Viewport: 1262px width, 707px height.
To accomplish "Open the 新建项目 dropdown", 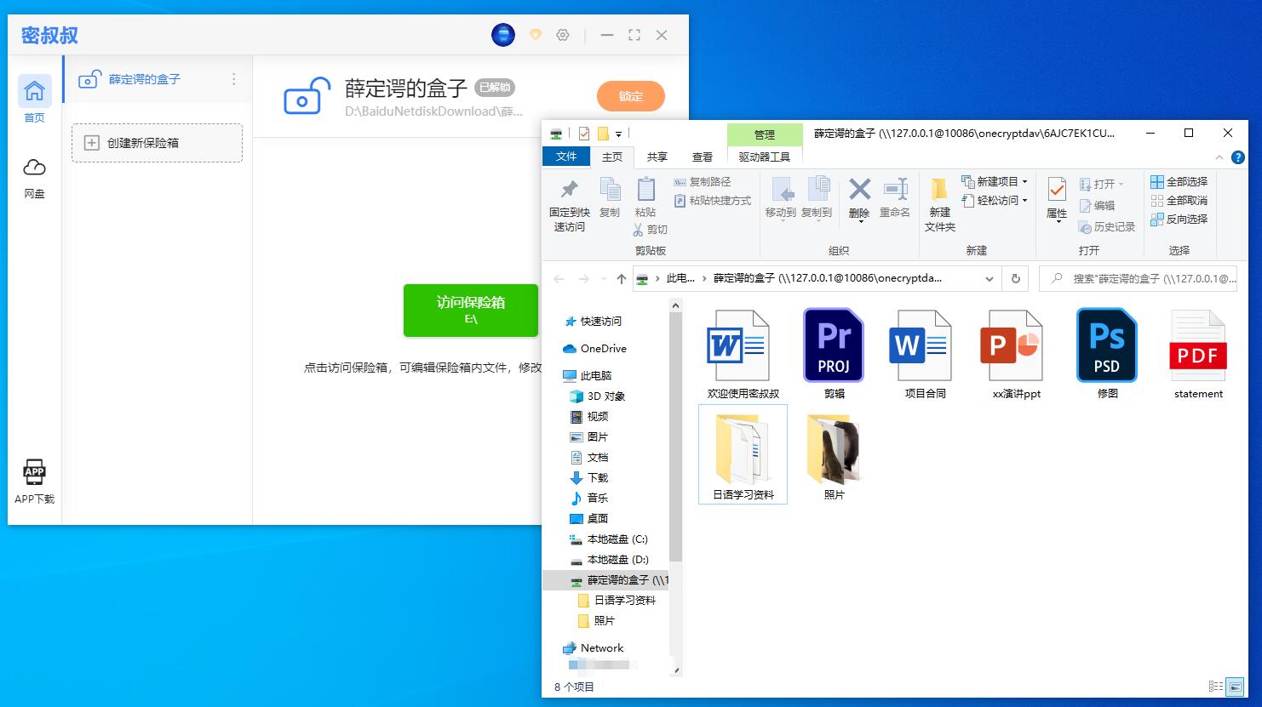I will (x=995, y=182).
